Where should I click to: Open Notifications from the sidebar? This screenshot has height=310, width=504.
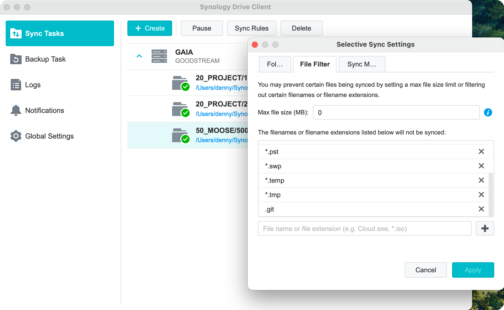[x=16, y=110]
